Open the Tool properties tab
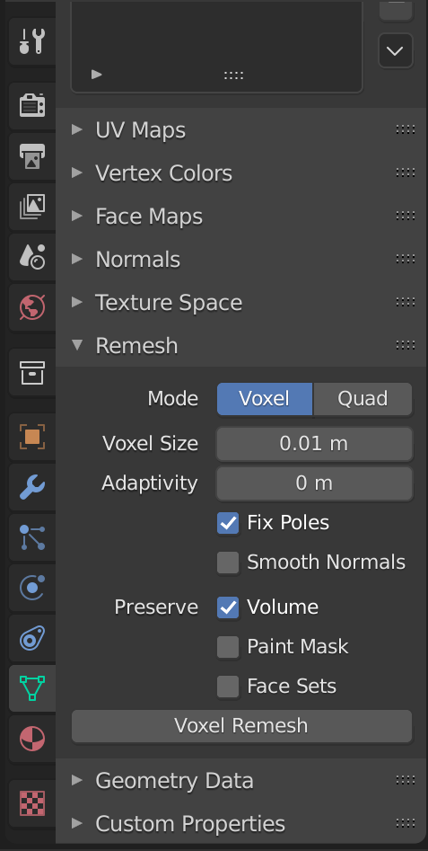 pos(32,41)
